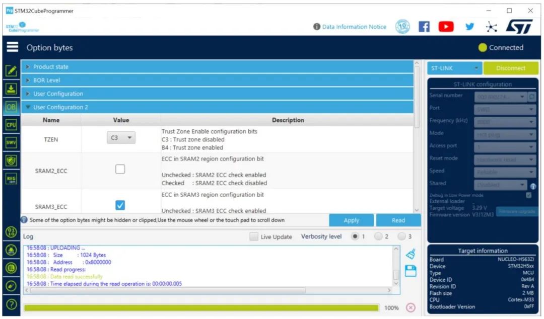544x319 pixels.
Task: Select verbosity level 2 radio button
Action: coord(378,236)
